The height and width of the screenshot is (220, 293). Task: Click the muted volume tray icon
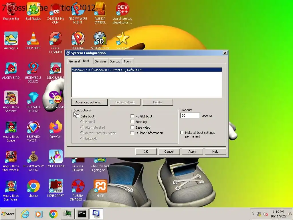tap(266, 214)
